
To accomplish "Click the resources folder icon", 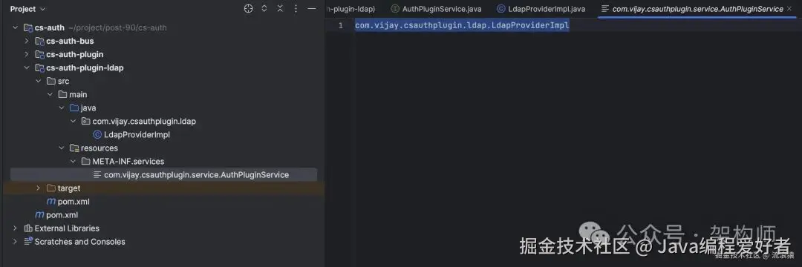I will click(x=74, y=148).
